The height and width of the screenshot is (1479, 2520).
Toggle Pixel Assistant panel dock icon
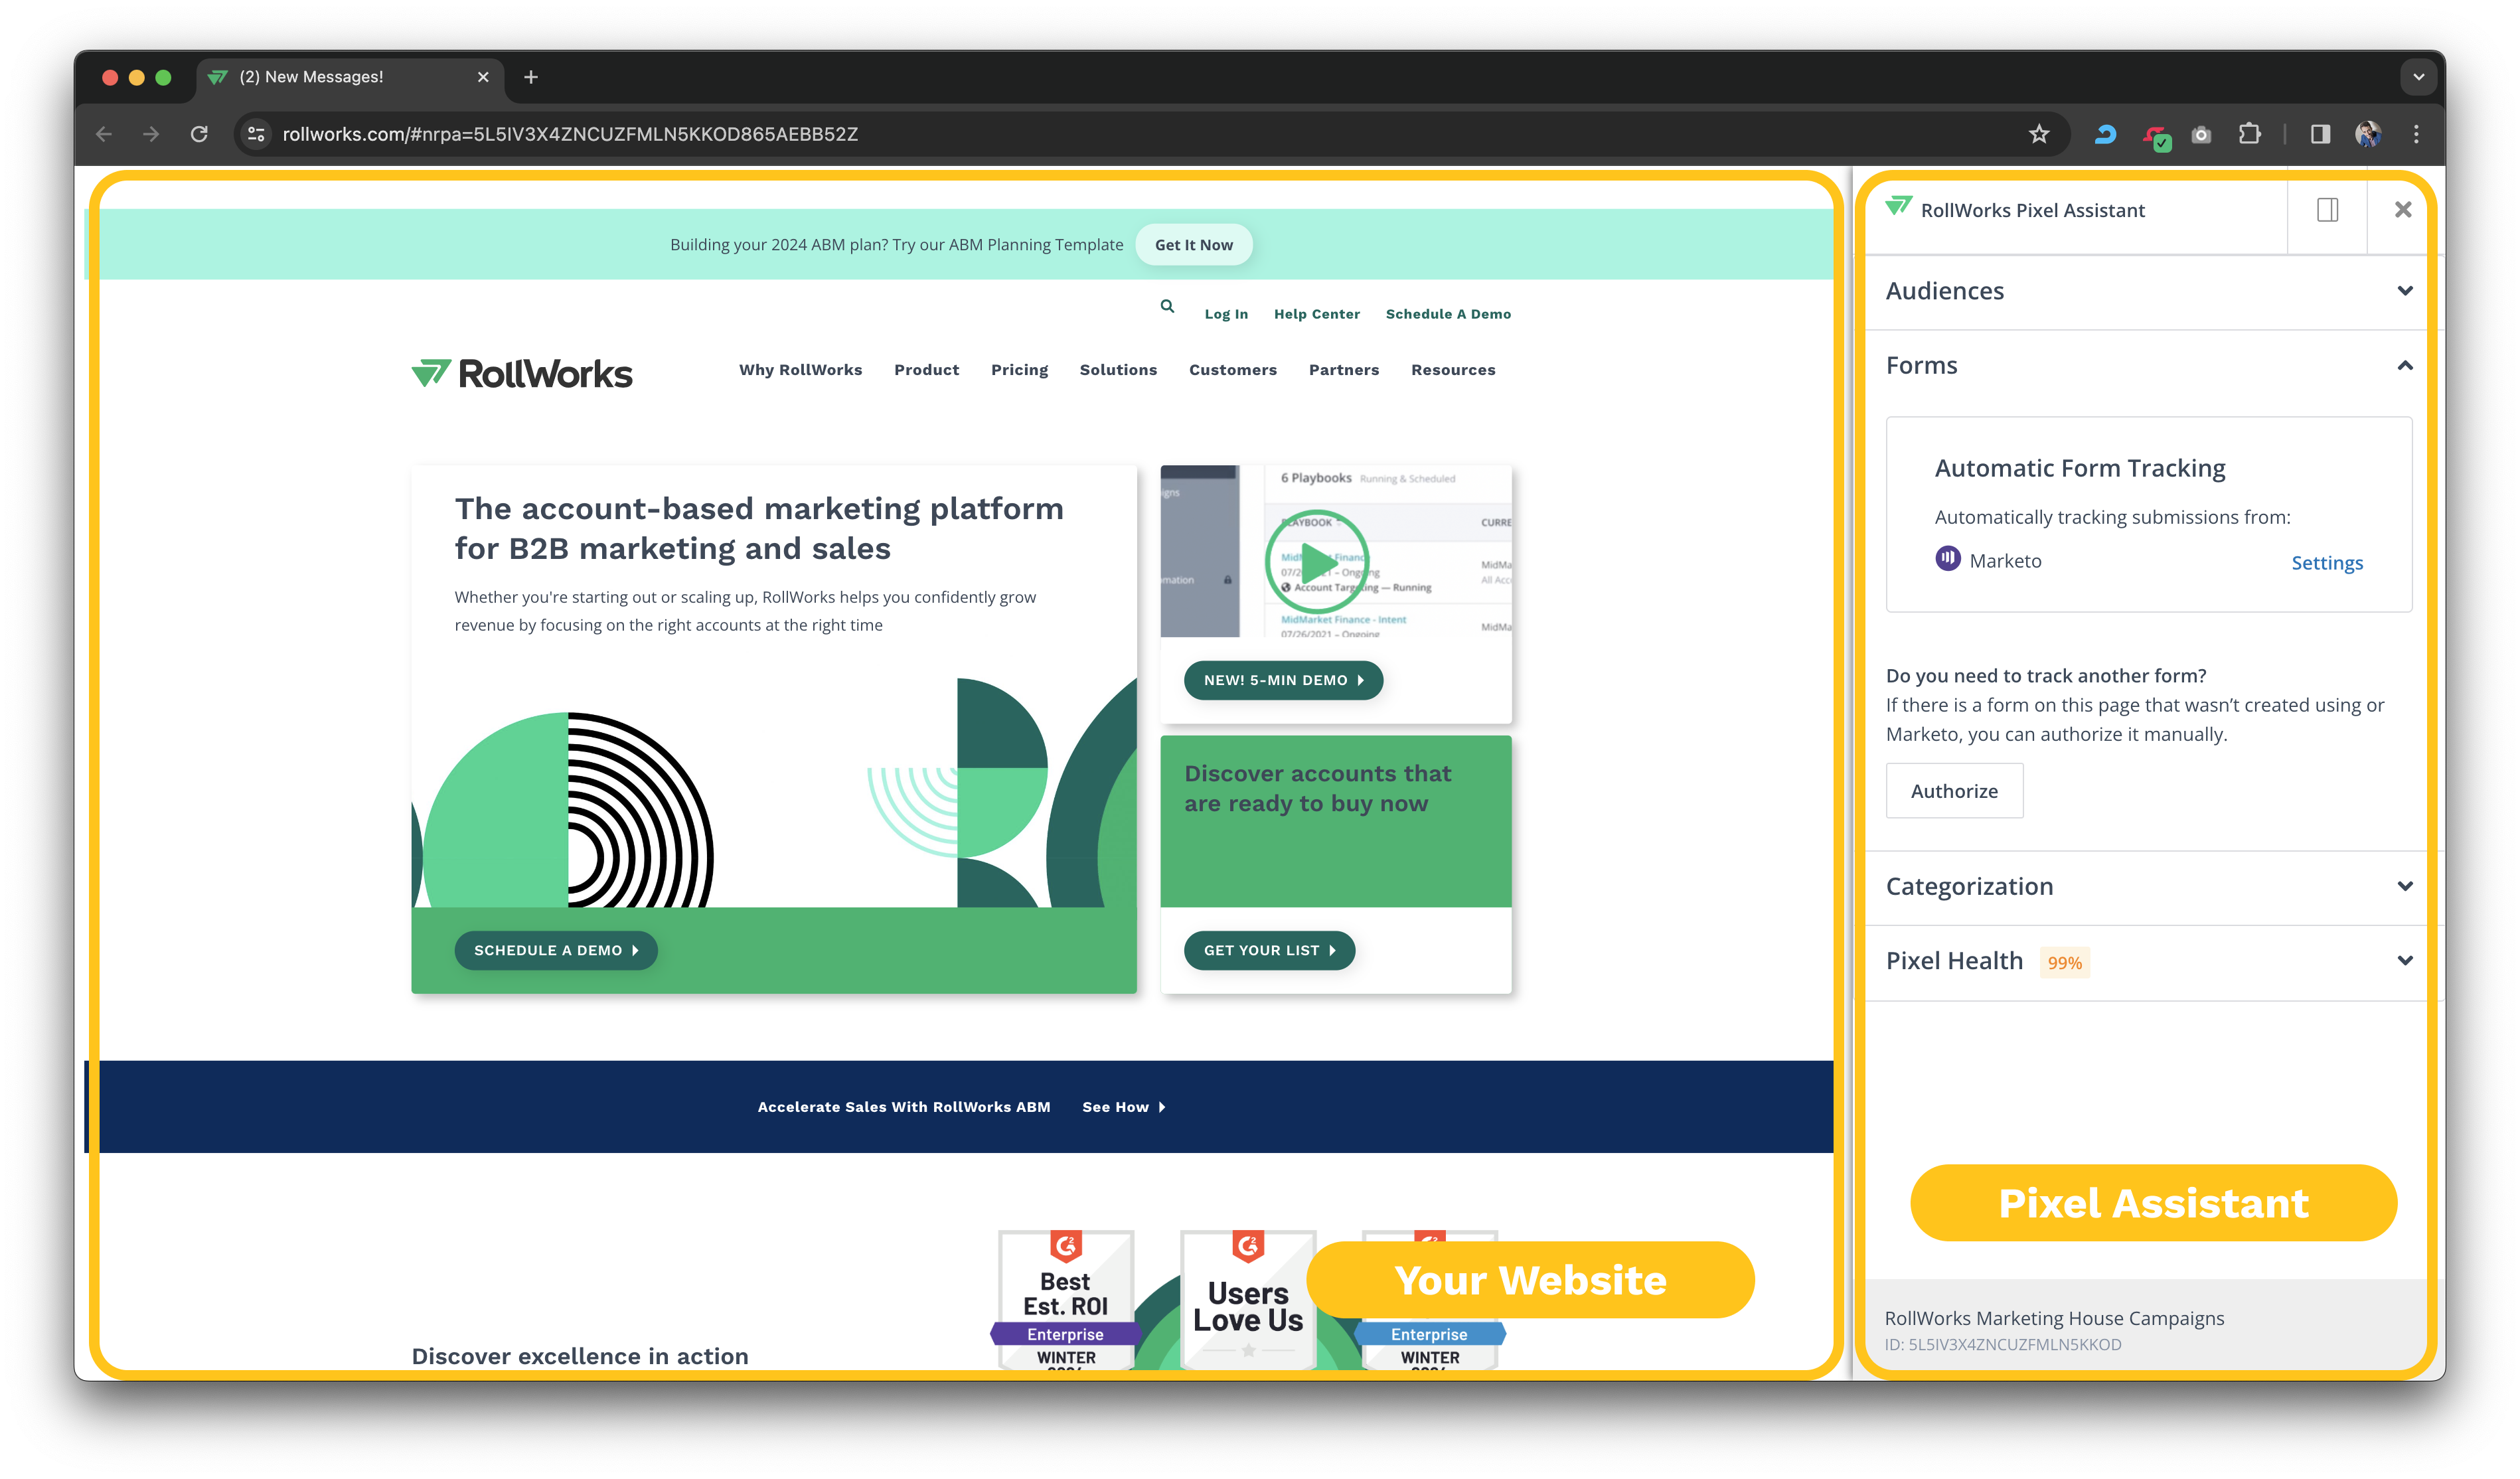2327,210
